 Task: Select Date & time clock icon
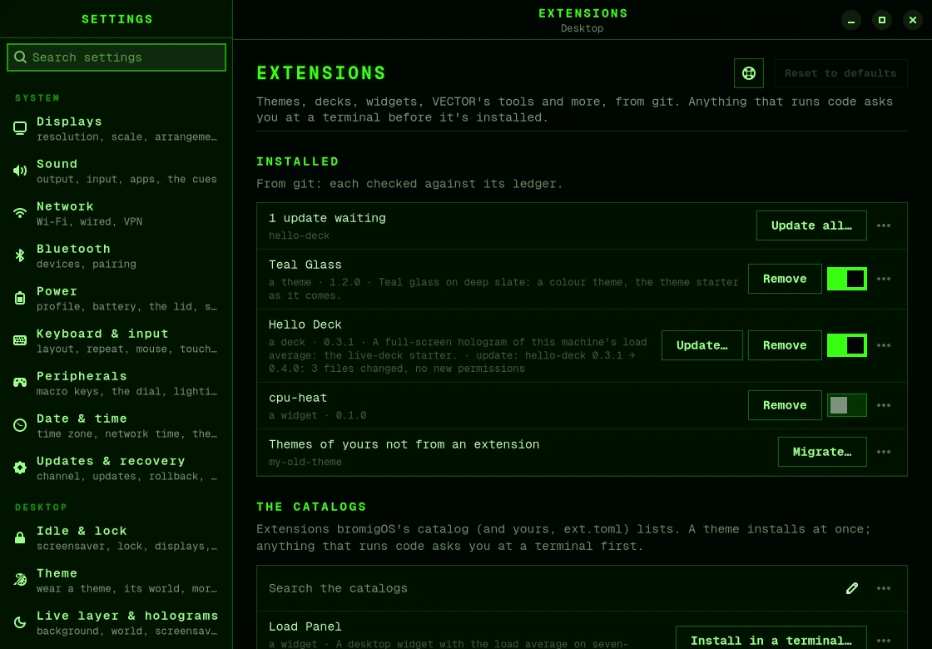20,425
